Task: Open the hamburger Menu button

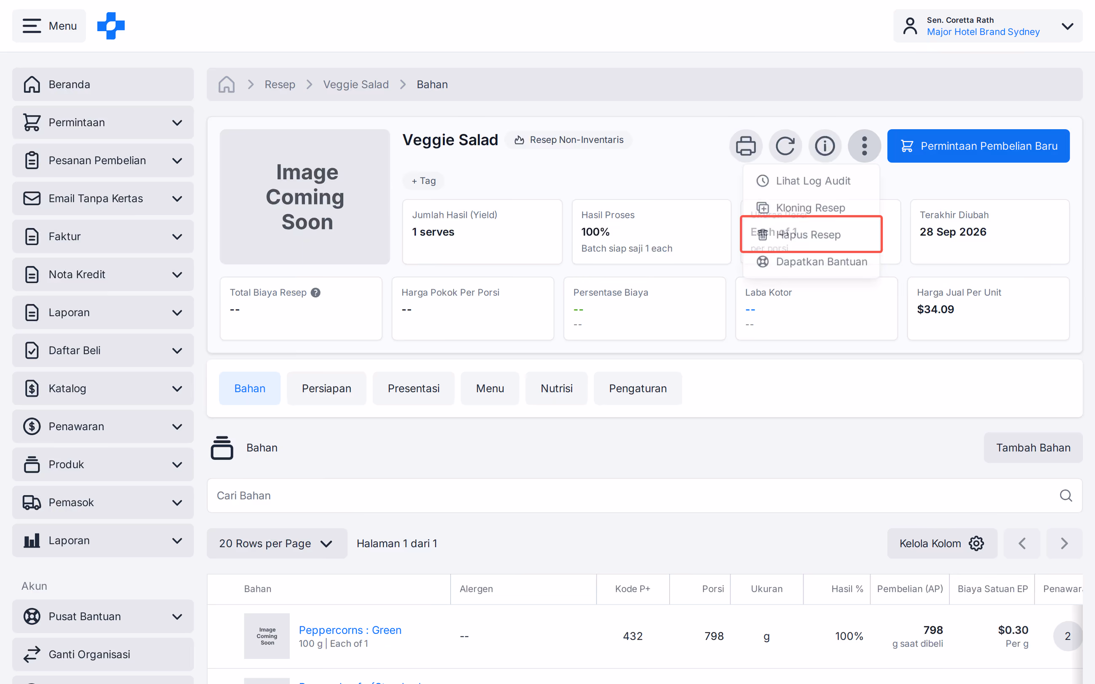Action: [49, 26]
